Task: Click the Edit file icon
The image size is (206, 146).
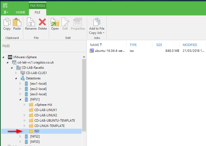Action: (65, 22)
